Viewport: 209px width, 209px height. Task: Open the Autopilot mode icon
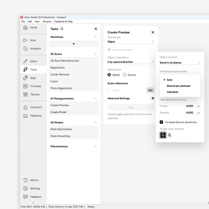25,49
